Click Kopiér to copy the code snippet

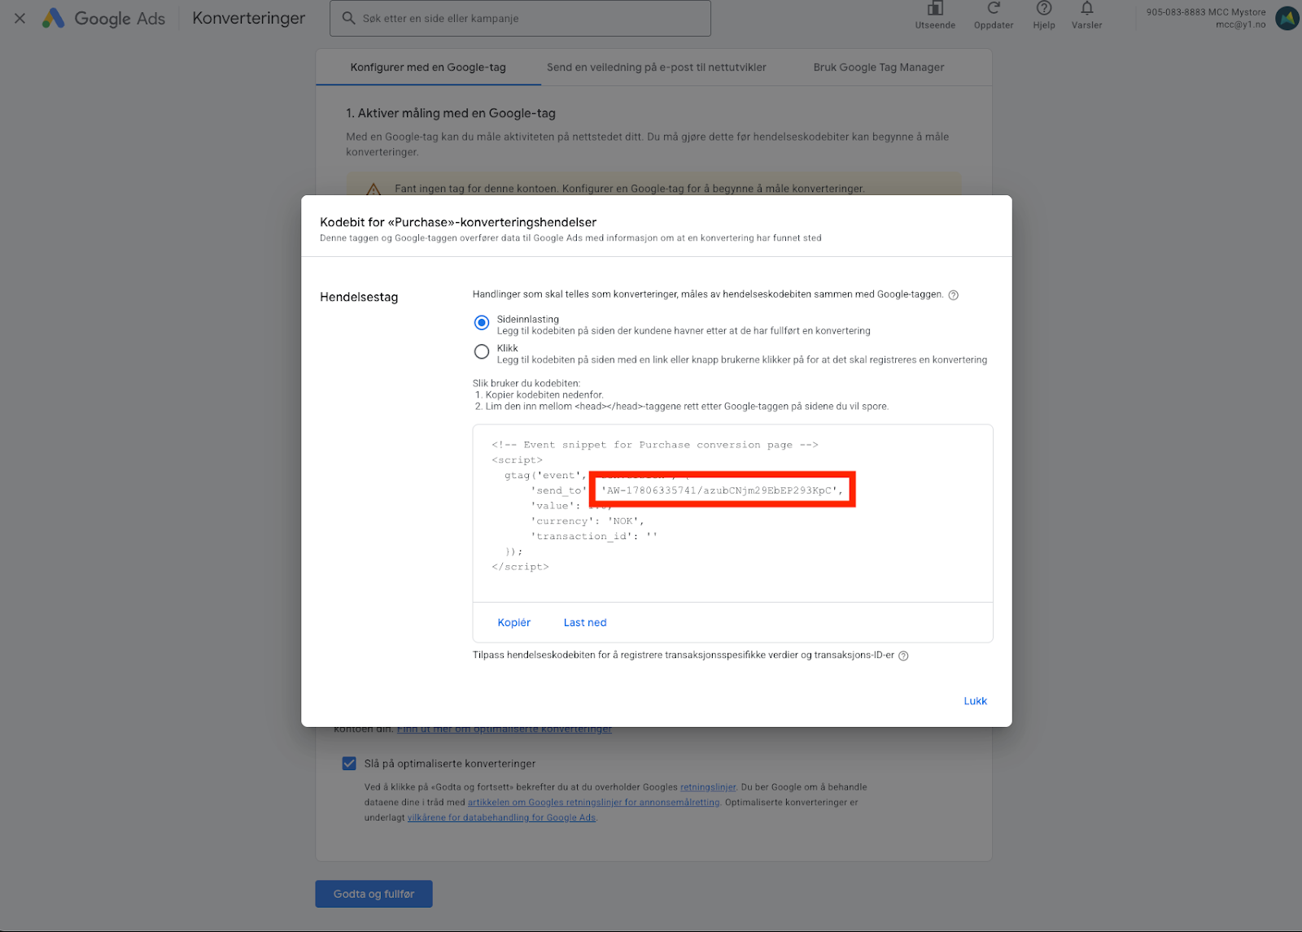514,623
